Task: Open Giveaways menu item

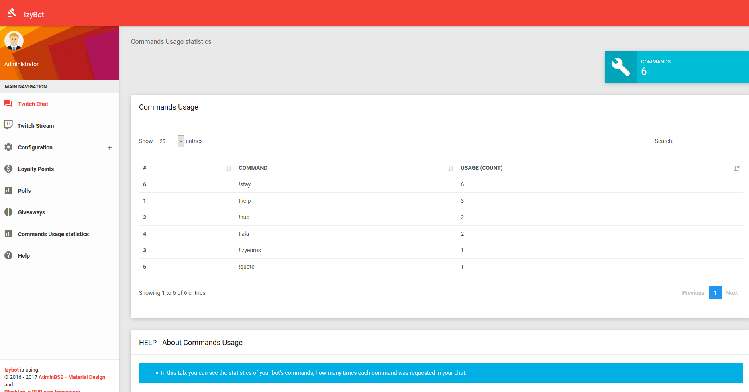Action: coord(31,212)
